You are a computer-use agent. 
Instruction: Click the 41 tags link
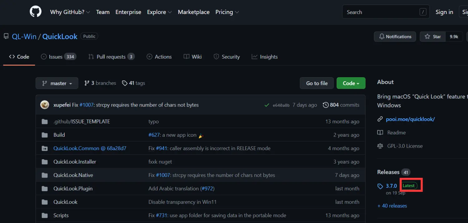pyautogui.click(x=134, y=83)
